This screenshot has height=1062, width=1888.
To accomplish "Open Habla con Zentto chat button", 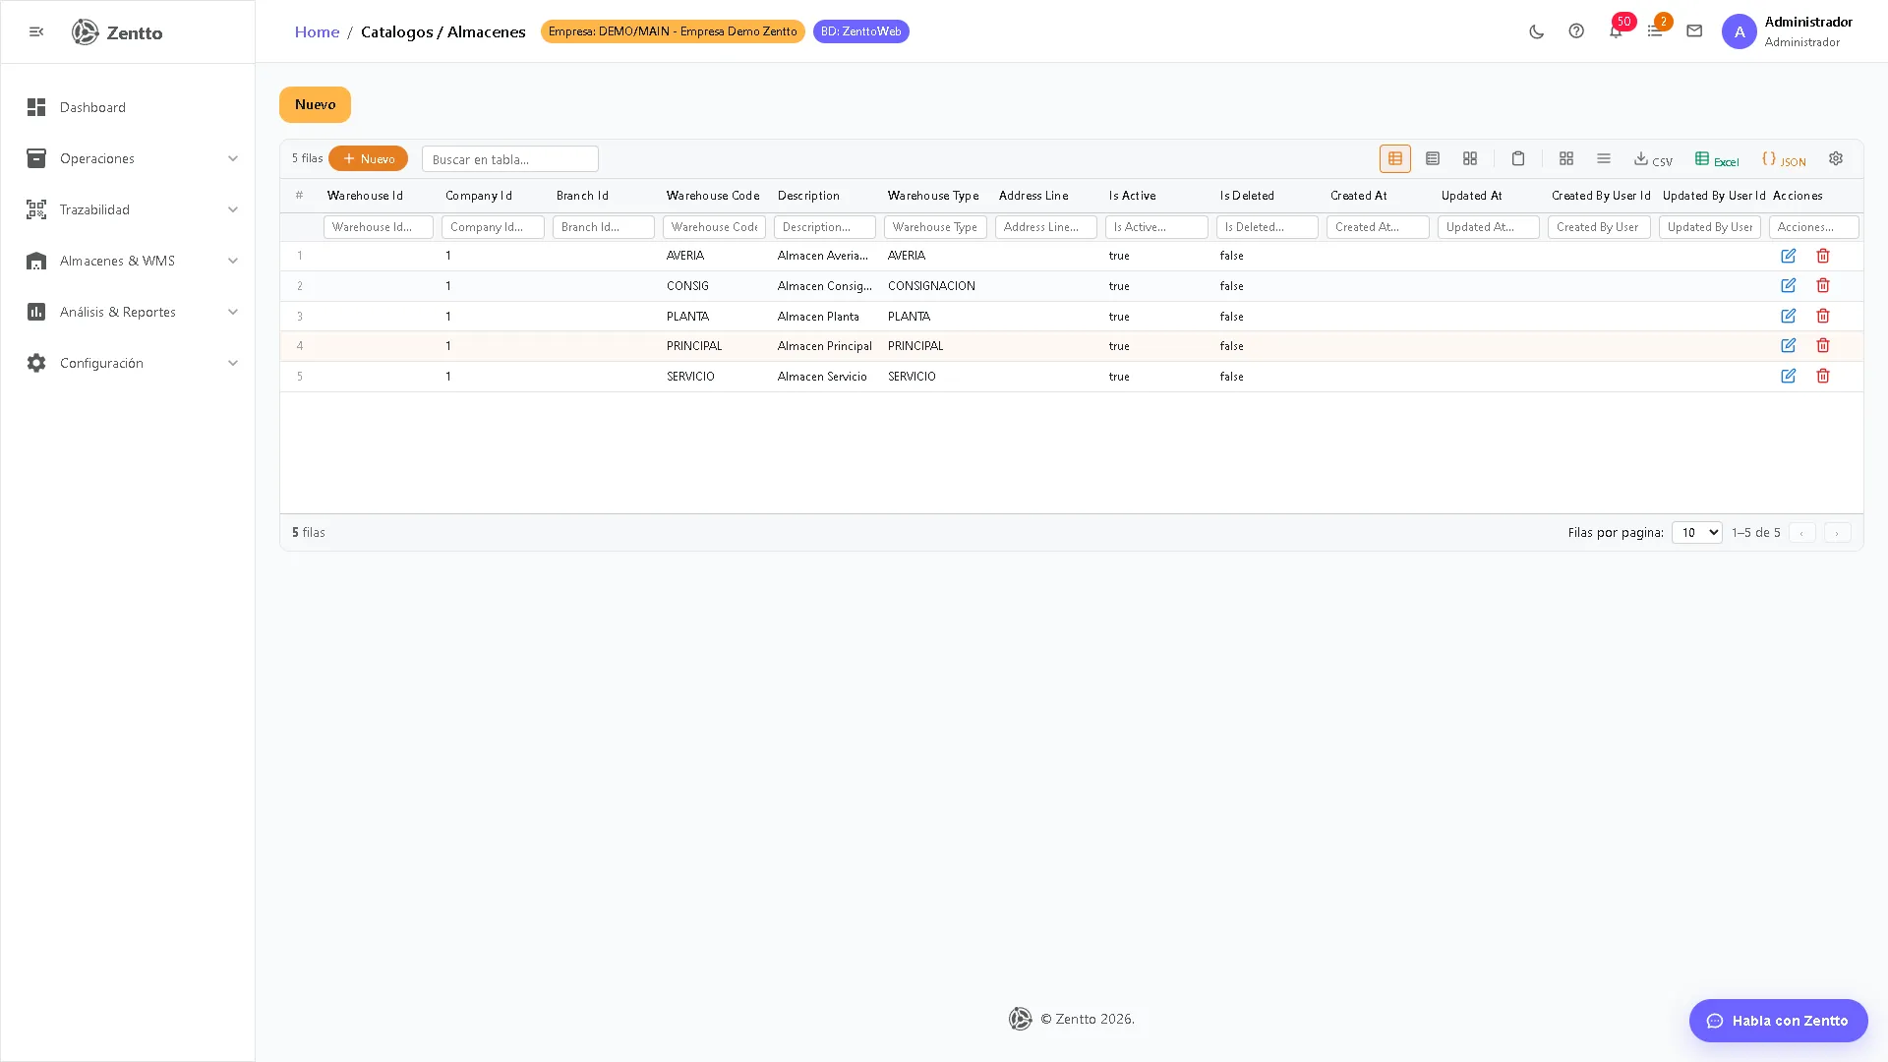I will [1778, 1021].
